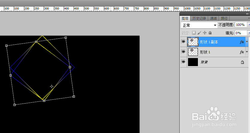
Task: Hide the 形状 1 副本 layer
Action: click(x=183, y=42)
